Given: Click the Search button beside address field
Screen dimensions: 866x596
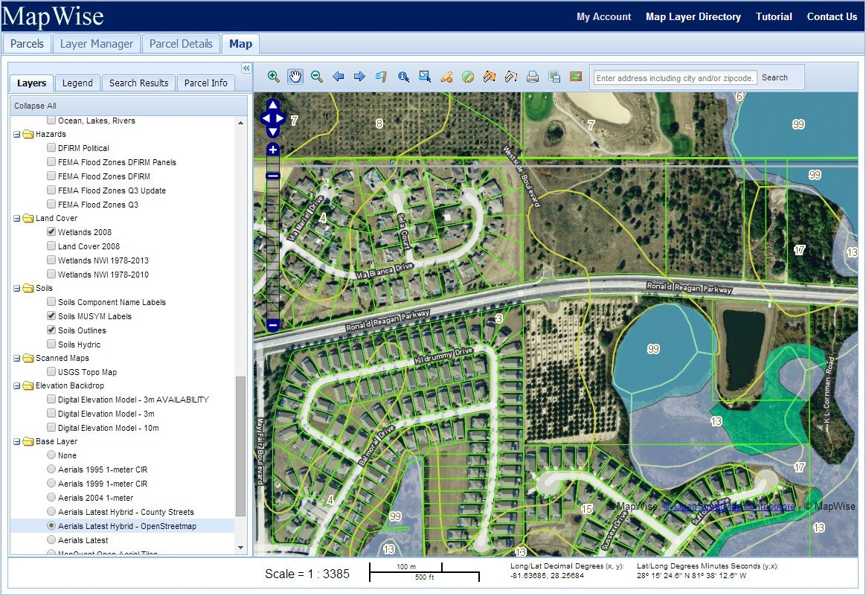Looking at the screenshot, I should click(x=774, y=77).
